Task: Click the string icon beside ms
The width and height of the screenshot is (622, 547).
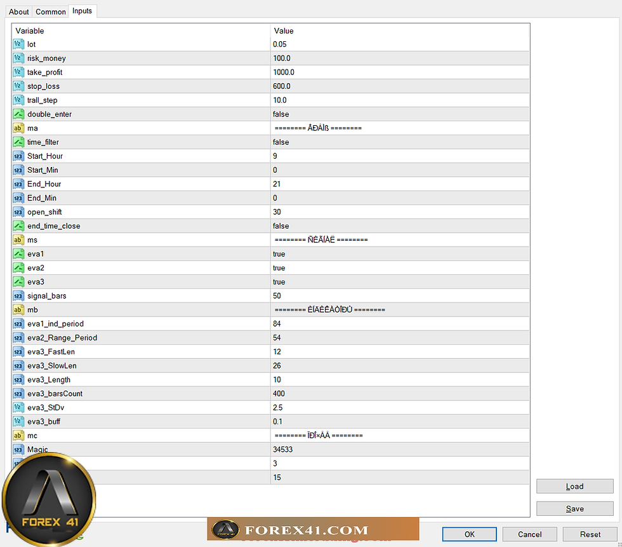Action: click(18, 240)
